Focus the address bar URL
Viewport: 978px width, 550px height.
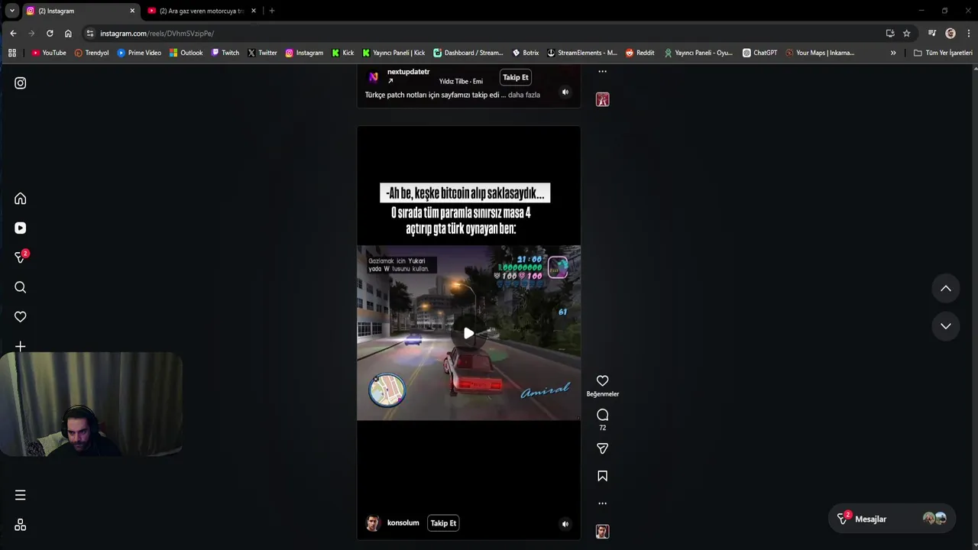(x=157, y=34)
